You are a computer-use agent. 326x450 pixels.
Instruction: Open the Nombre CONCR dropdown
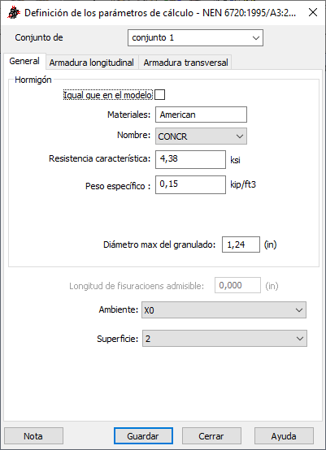coord(201,136)
